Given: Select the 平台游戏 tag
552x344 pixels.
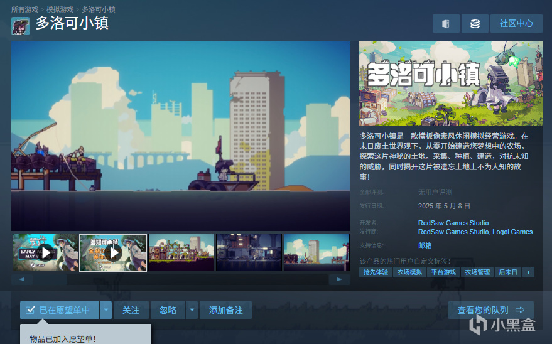Looking at the screenshot, I should click(443, 272).
